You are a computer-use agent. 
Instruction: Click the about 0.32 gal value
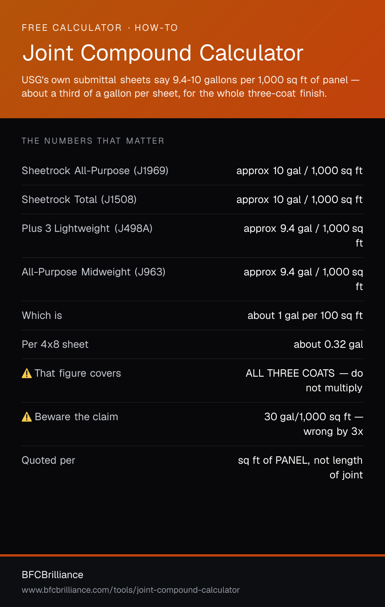(x=328, y=344)
